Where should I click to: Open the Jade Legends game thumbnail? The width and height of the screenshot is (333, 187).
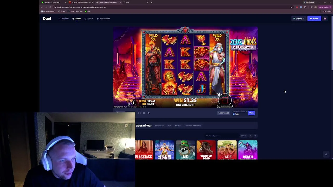(227, 150)
